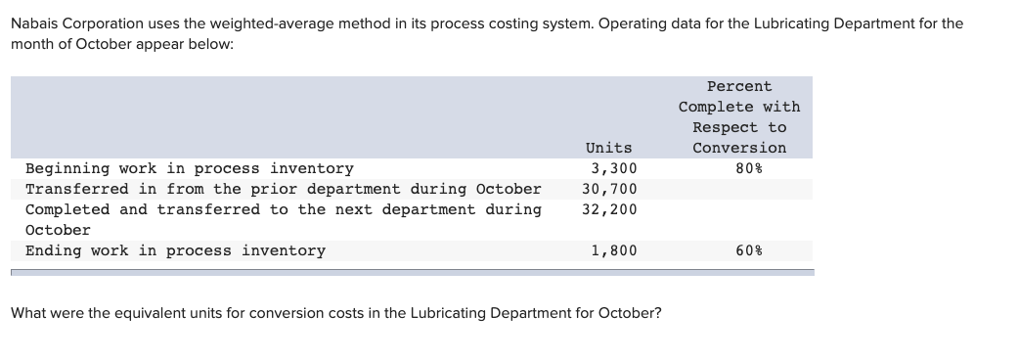Click the 80% conversion percentage
The width and height of the screenshot is (1018, 360).
tap(748, 169)
